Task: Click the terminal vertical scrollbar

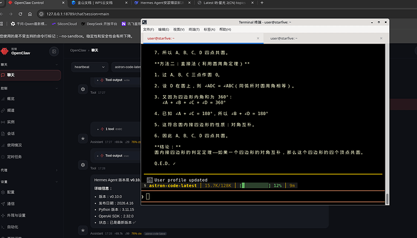Action: coord(387,198)
